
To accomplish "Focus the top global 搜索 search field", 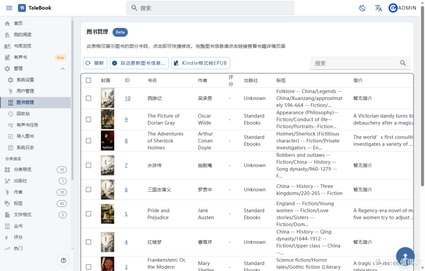I will (x=210, y=8).
